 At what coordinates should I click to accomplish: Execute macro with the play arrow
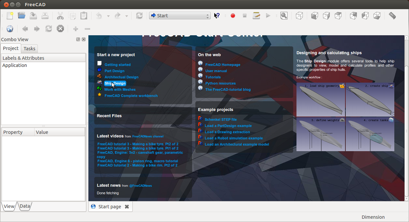(x=268, y=16)
